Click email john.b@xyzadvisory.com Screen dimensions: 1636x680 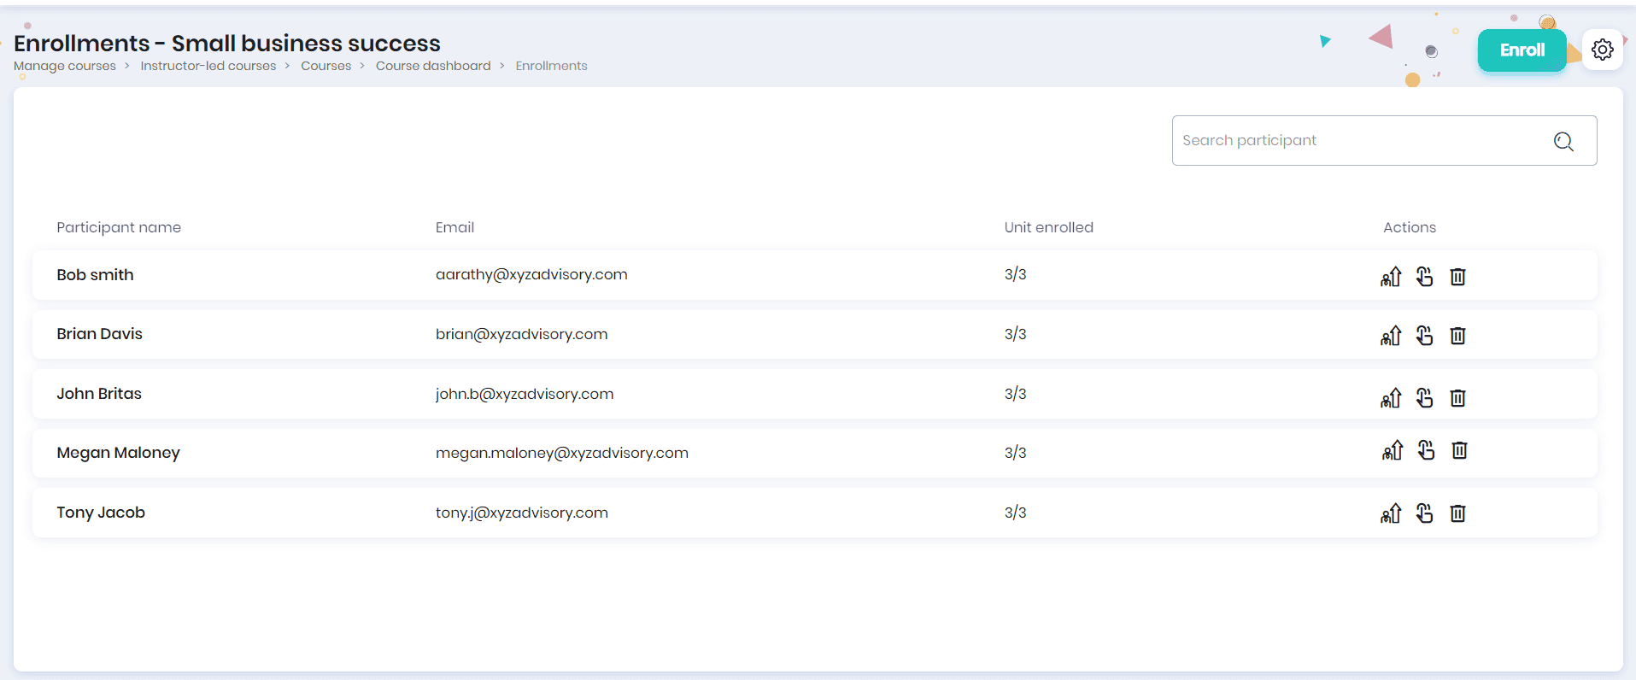tap(525, 394)
